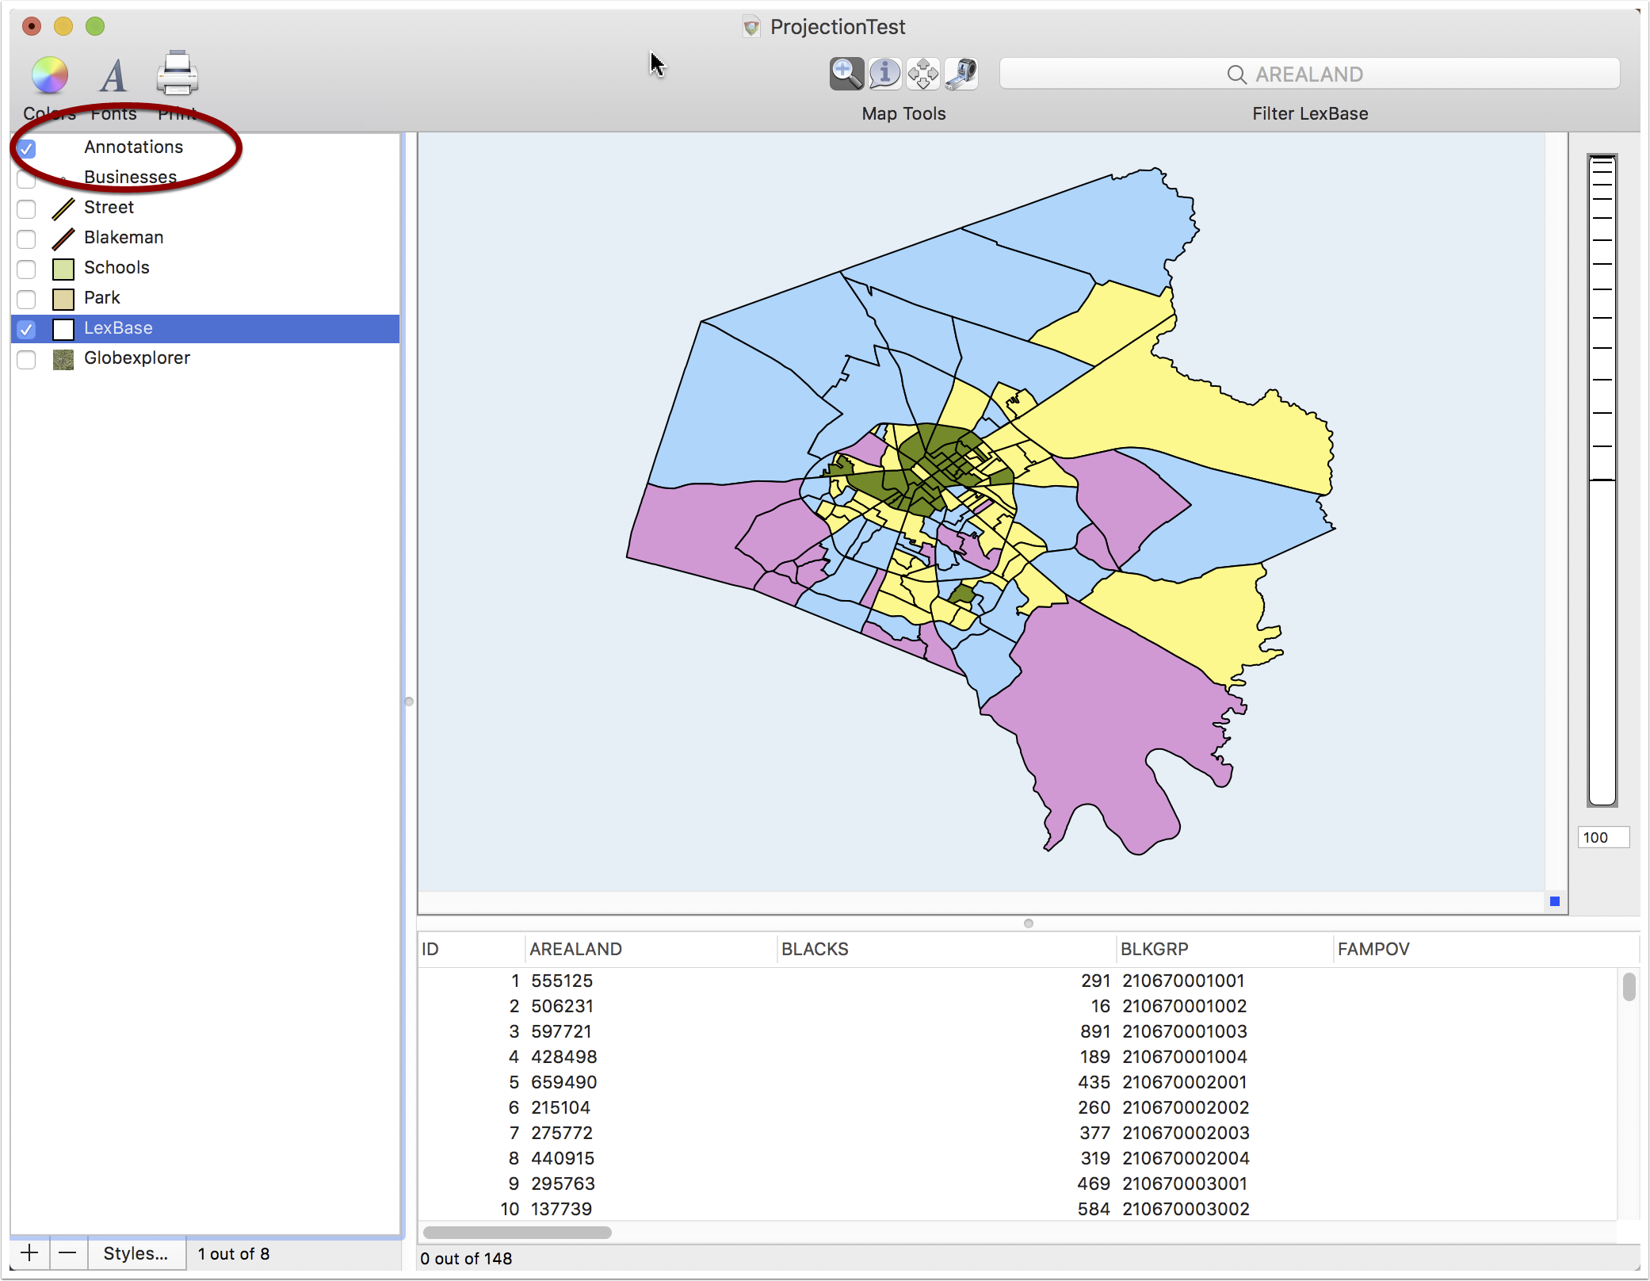The height and width of the screenshot is (1281, 1650).
Task: Uncheck the Annotations layer checkbox
Action: (26, 148)
